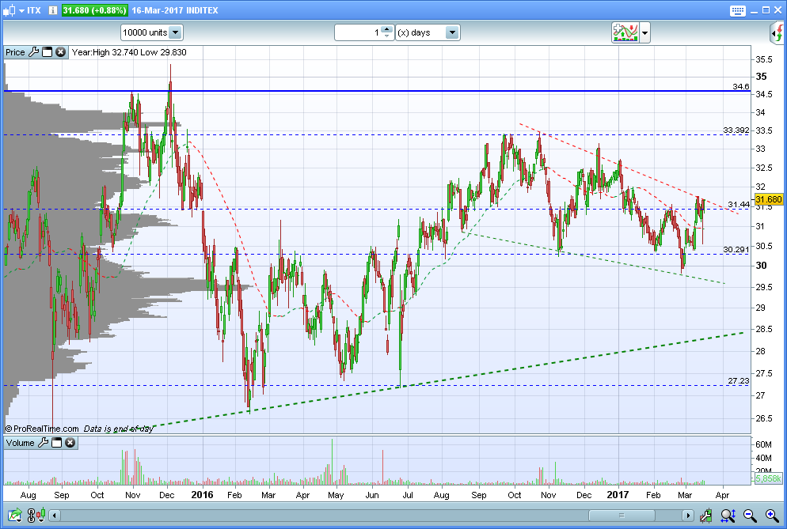Image resolution: width=787 pixels, height=529 pixels.
Task: Select the 31.44 level label
Action: coord(739,205)
